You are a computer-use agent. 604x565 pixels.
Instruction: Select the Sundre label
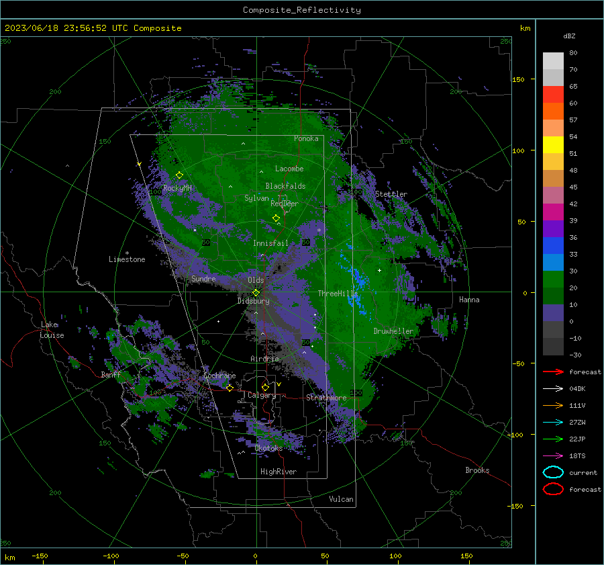pyautogui.click(x=203, y=278)
